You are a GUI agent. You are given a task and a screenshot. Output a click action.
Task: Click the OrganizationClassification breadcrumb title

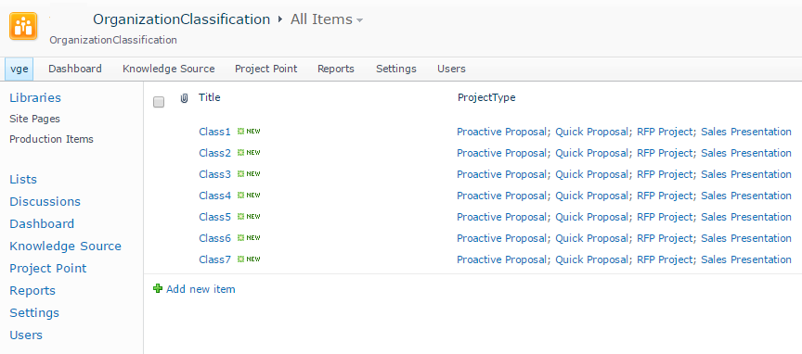pos(182,19)
